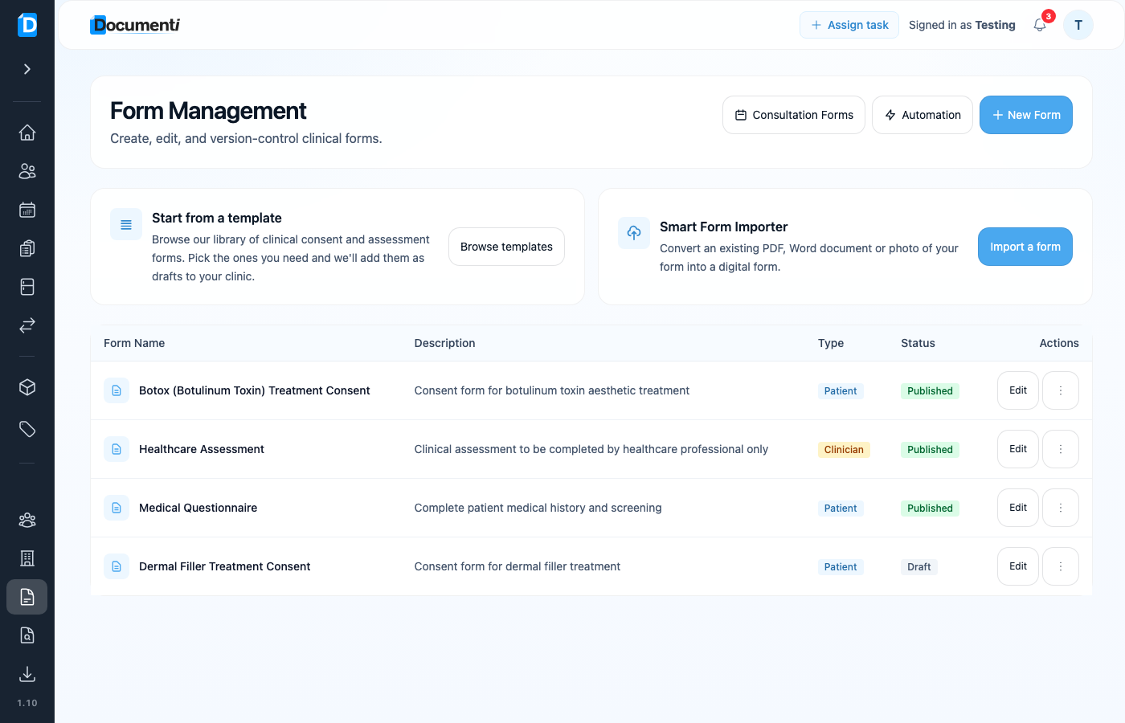Viewport: 1125px width, 723px height.
Task: Open the notifications bell with 3 badge
Action: coord(1040,25)
